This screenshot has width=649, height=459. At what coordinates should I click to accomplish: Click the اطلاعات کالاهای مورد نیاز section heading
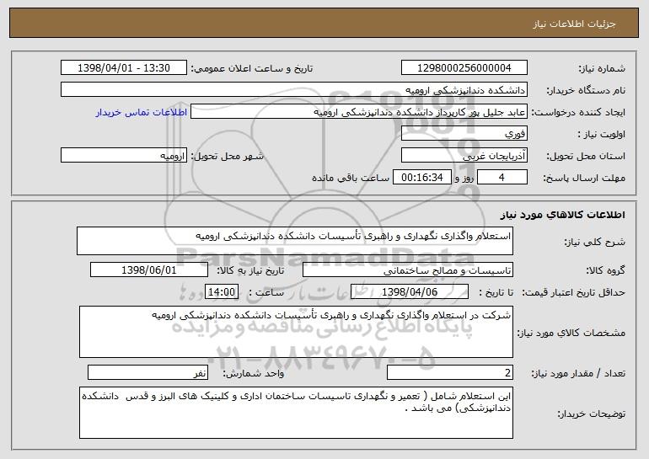(562, 215)
